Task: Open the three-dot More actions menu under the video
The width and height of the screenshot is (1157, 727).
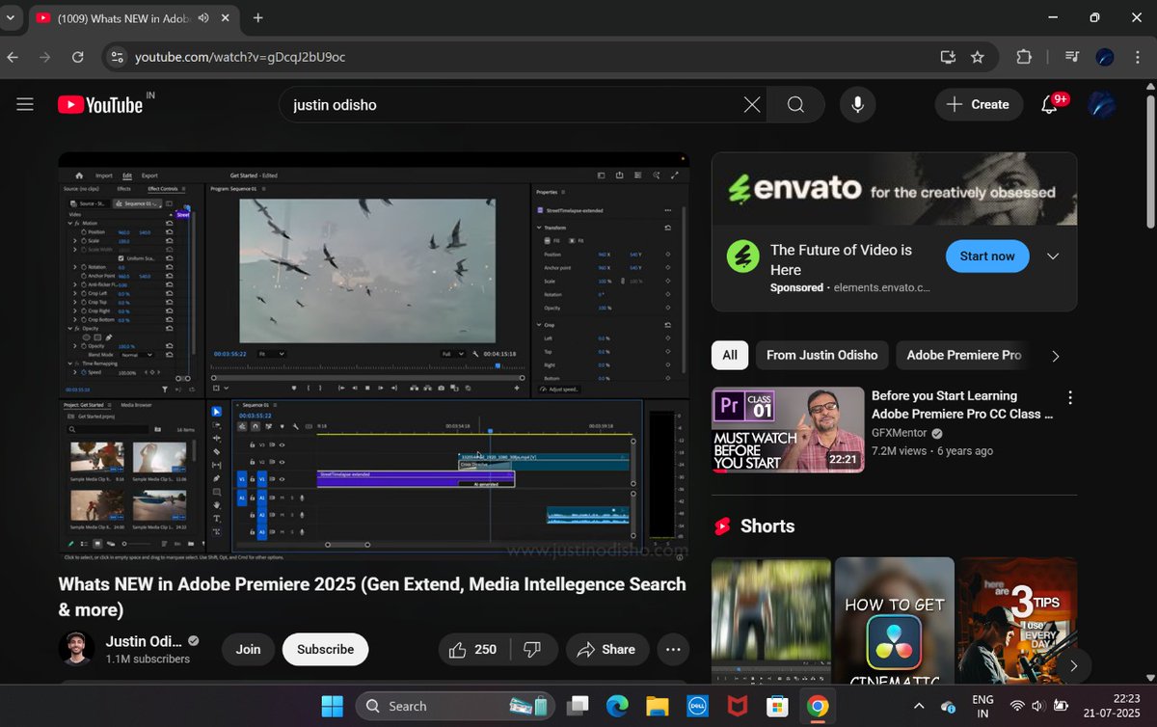Action: click(x=672, y=649)
